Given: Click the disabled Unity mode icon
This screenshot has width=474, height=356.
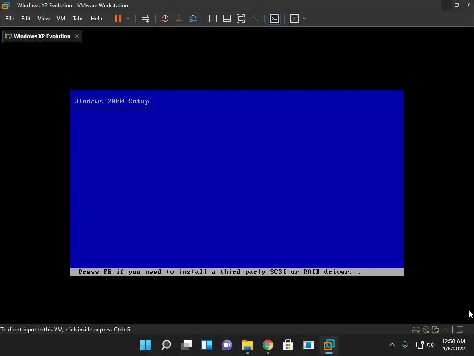Looking at the screenshot, I should pos(255,19).
